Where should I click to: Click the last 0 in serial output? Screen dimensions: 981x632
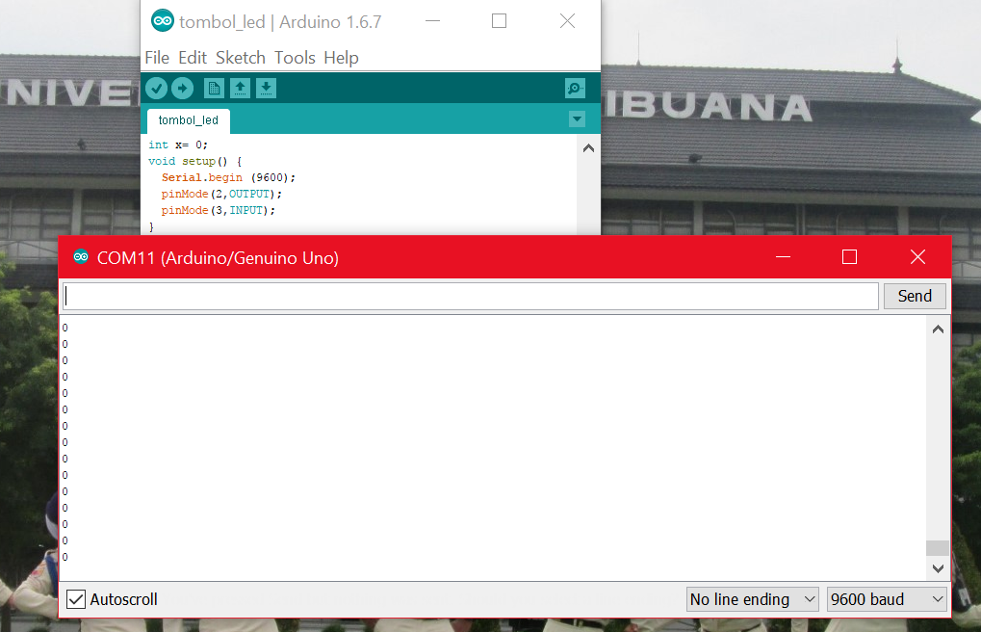(x=65, y=557)
